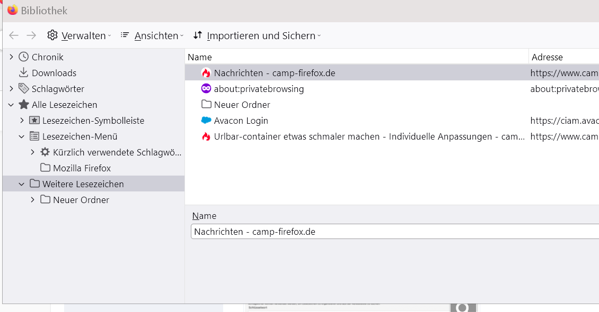Click the Alle Lesezeichen star icon

pos(23,105)
